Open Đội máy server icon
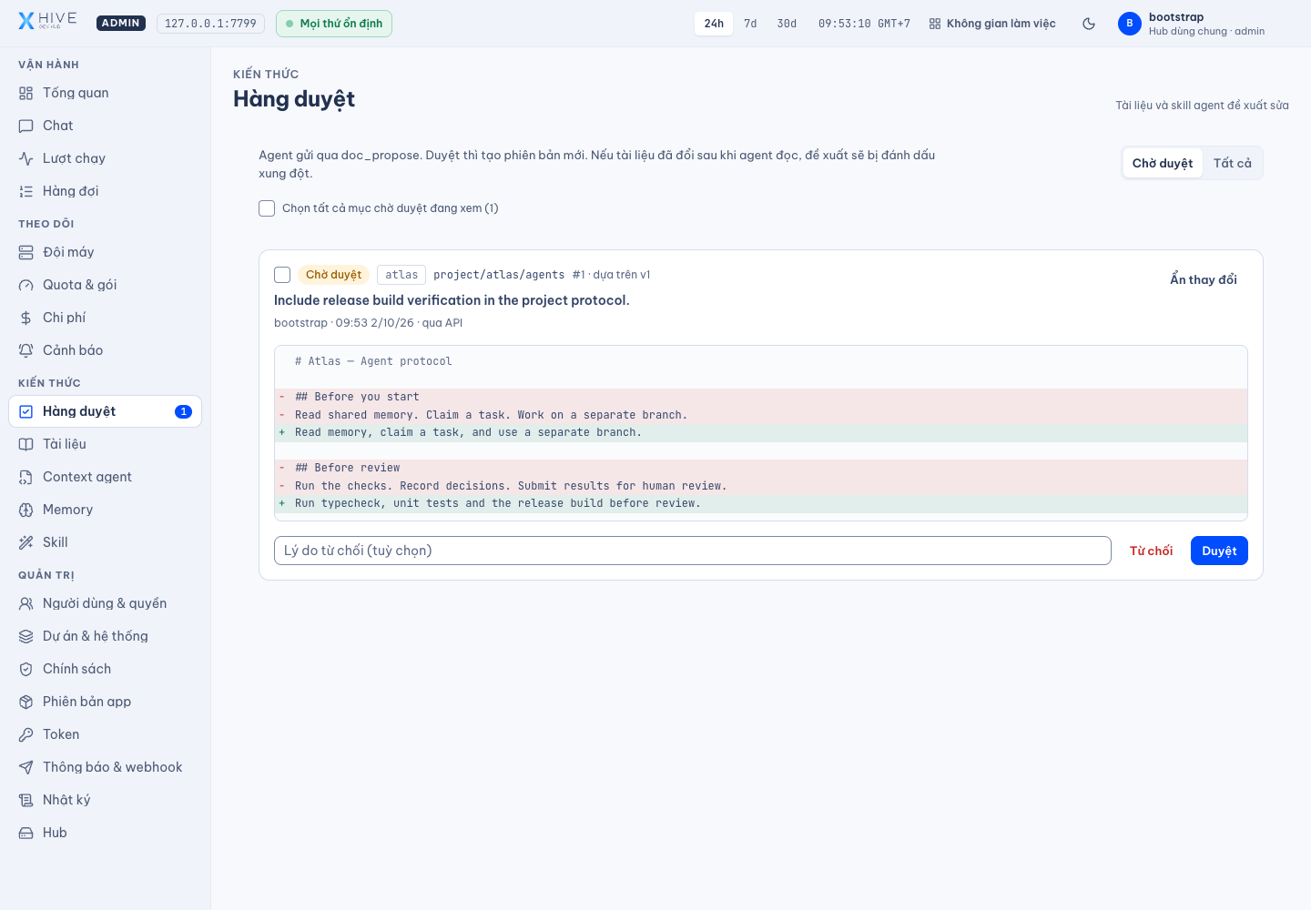This screenshot has width=1311, height=910. click(26, 252)
